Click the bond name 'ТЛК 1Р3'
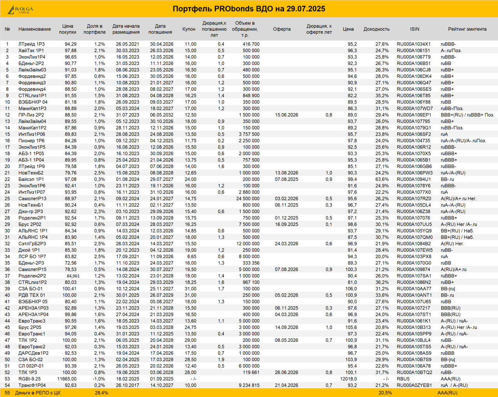 (x=28, y=373)
